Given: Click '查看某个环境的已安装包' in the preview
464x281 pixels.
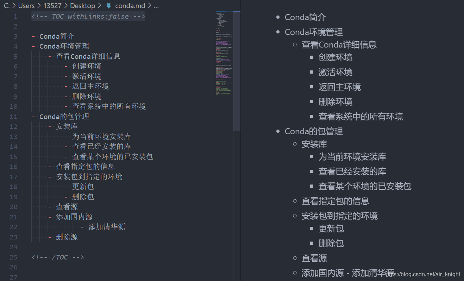Looking at the screenshot, I should pyautogui.click(x=365, y=186).
